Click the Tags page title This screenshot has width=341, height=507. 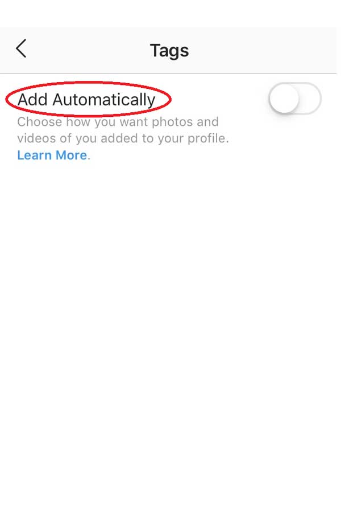click(169, 51)
